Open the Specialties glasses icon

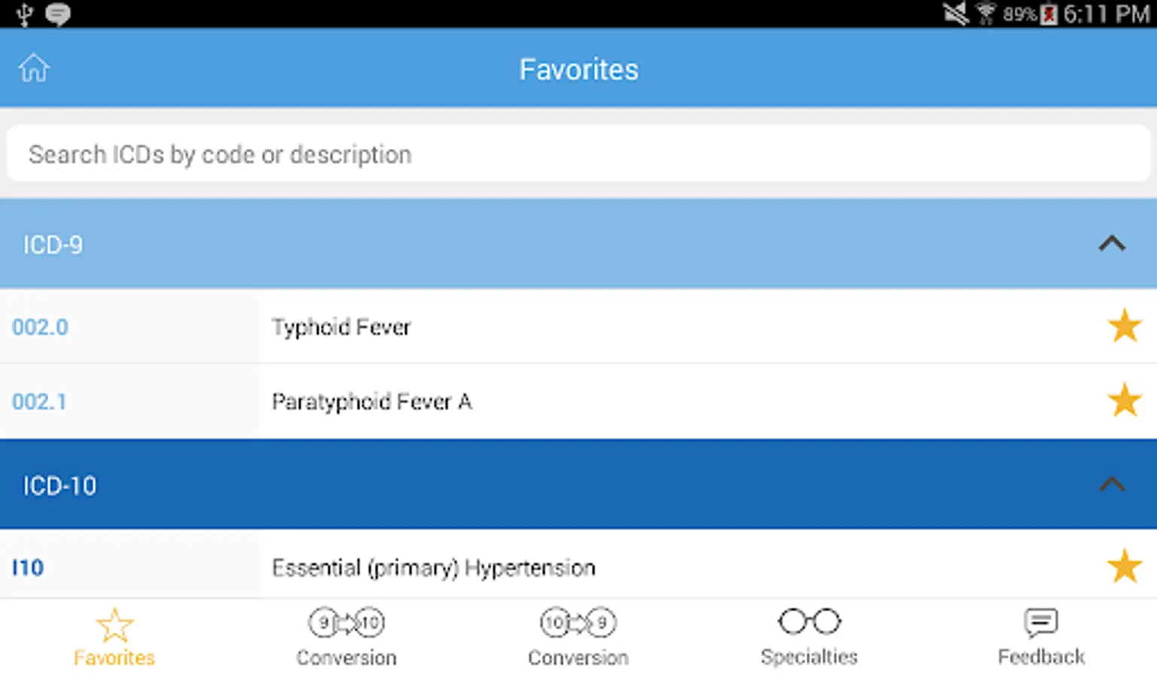[810, 622]
